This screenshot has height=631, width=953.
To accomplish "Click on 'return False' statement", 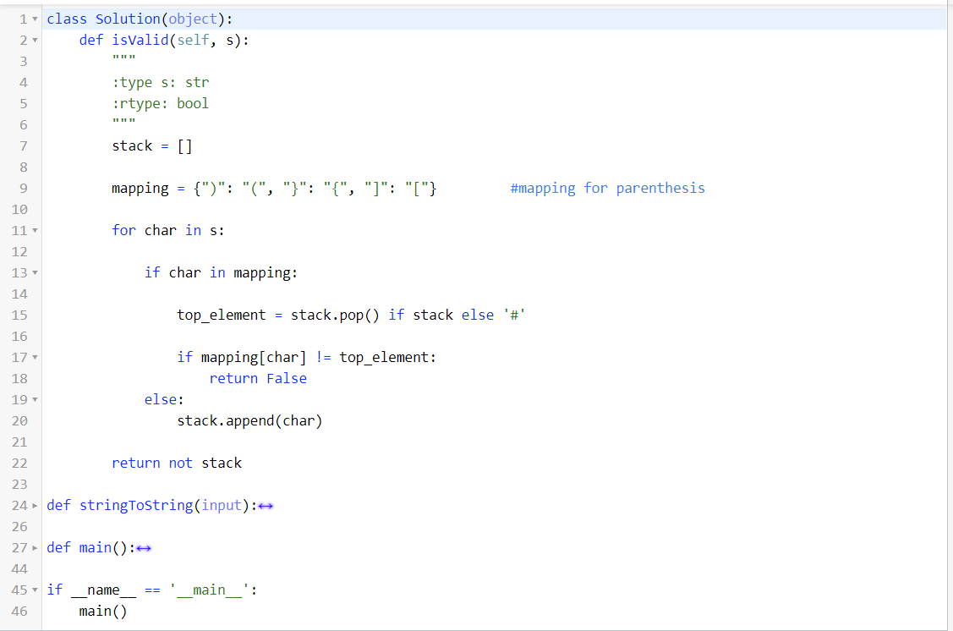I will click(x=258, y=379).
